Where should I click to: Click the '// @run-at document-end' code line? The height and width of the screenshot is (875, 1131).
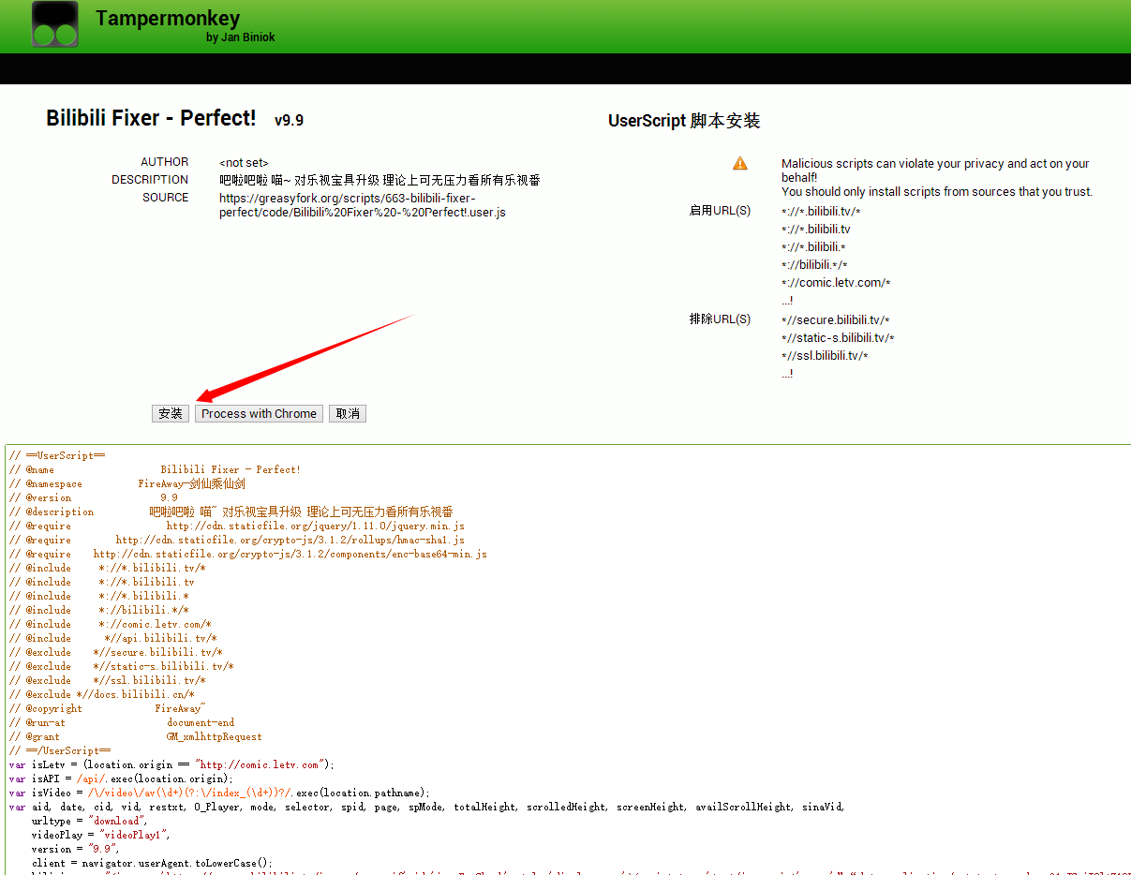click(x=122, y=722)
